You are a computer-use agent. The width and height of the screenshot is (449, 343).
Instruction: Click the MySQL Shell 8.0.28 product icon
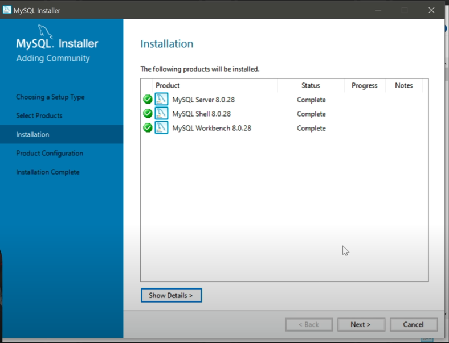pyautogui.click(x=161, y=113)
